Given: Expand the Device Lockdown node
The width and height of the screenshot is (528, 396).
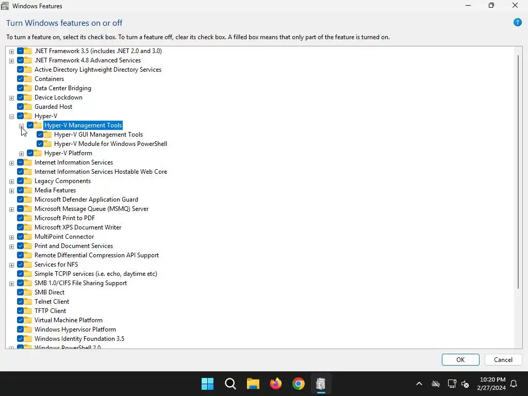Looking at the screenshot, I should coord(11,98).
